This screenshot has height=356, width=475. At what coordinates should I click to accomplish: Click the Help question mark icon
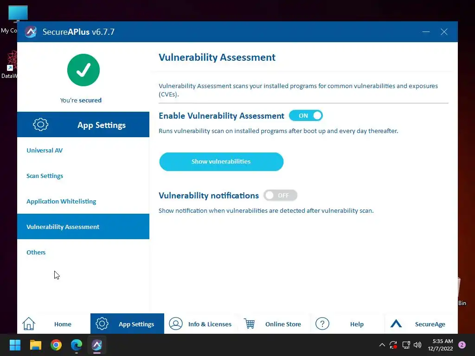point(322,324)
